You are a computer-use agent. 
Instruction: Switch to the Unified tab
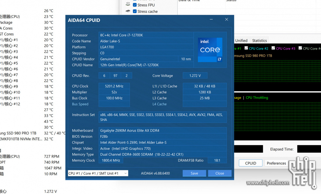(x=241, y=41)
